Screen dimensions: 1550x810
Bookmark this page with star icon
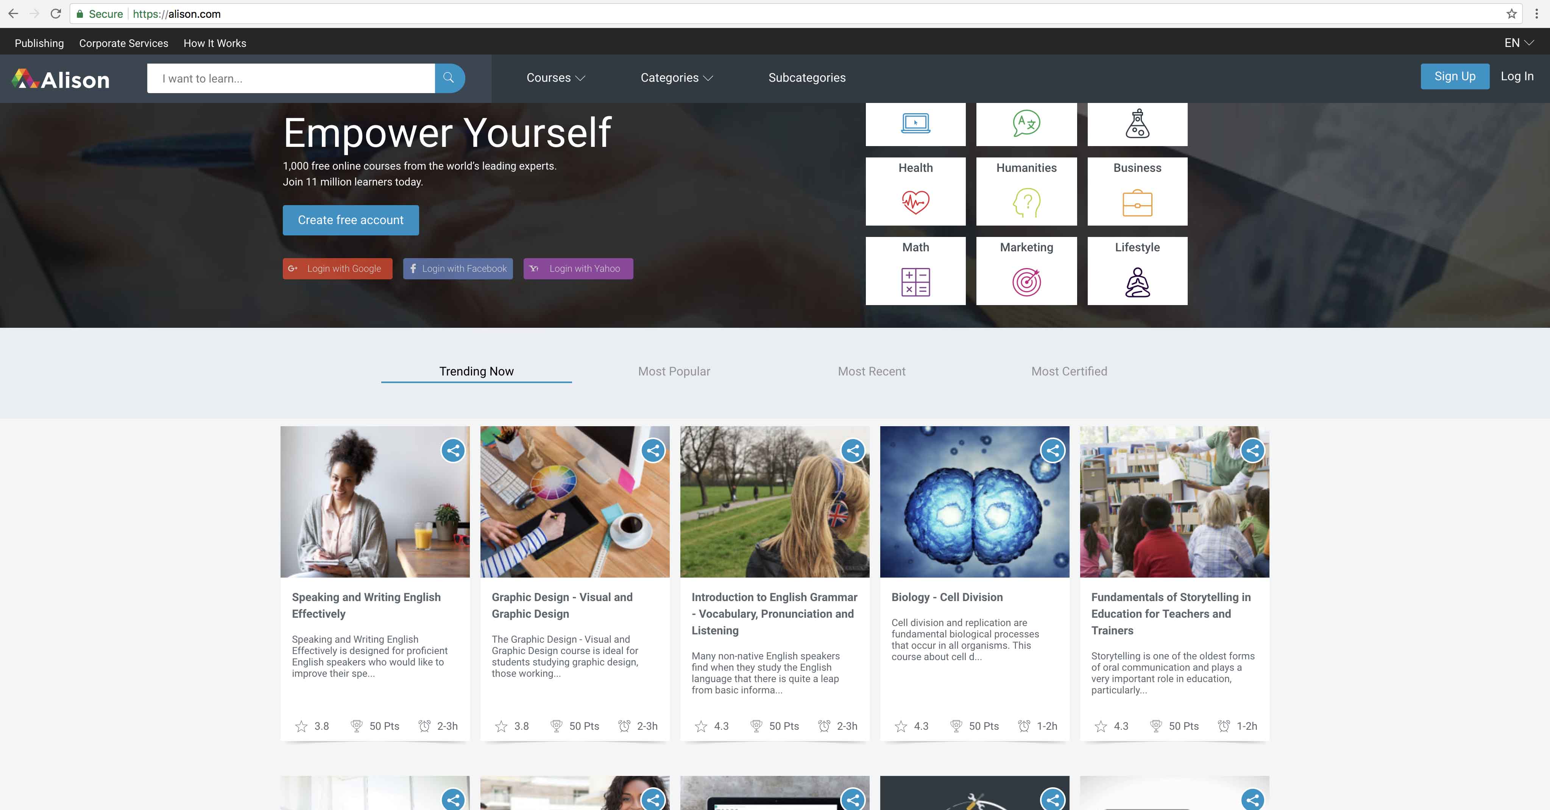pyautogui.click(x=1511, y=14)
